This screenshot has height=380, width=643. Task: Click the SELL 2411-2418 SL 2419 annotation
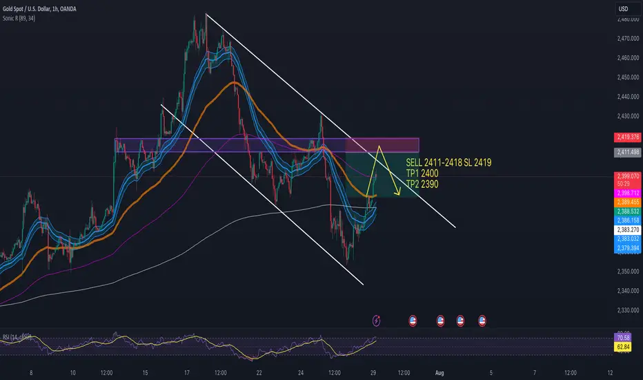(448, 162)
